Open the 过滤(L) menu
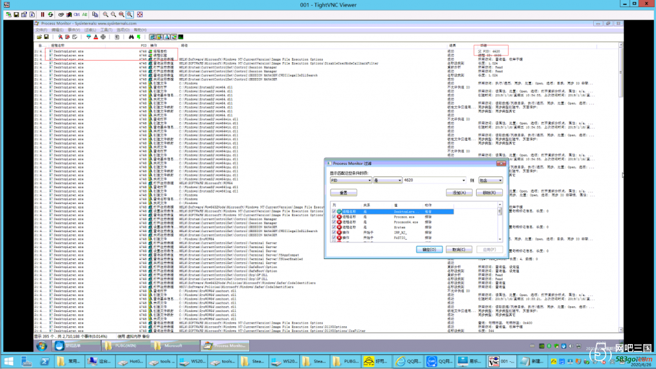 (x=90, y=30)
